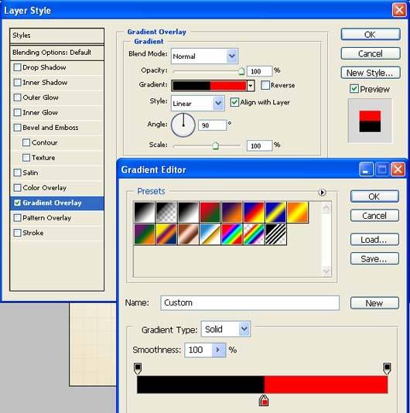Open the Gradient Type dropdown
410x413 pixels.
[x=226, y=329]
